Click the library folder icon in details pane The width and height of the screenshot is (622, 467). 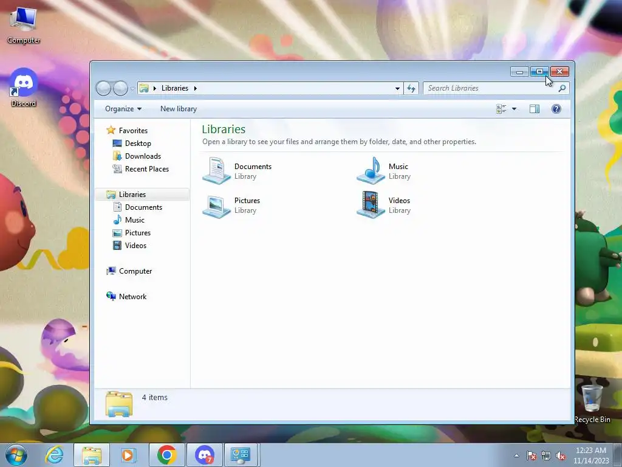tap(119, 404)
